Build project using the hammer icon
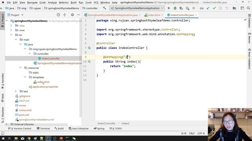The height and width of the screenshot is (141, 252). tap(104, 8)
